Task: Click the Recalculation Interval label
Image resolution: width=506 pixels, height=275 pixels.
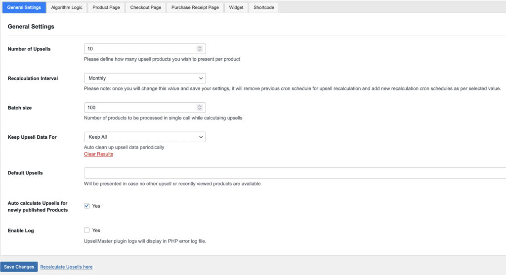Action: 33,79
